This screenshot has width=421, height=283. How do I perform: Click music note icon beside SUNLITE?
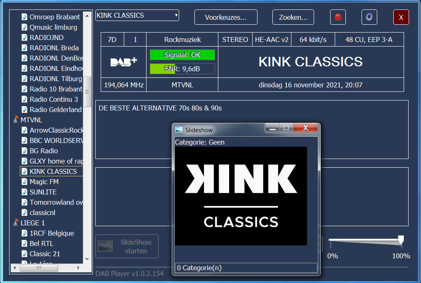(24, 192)
